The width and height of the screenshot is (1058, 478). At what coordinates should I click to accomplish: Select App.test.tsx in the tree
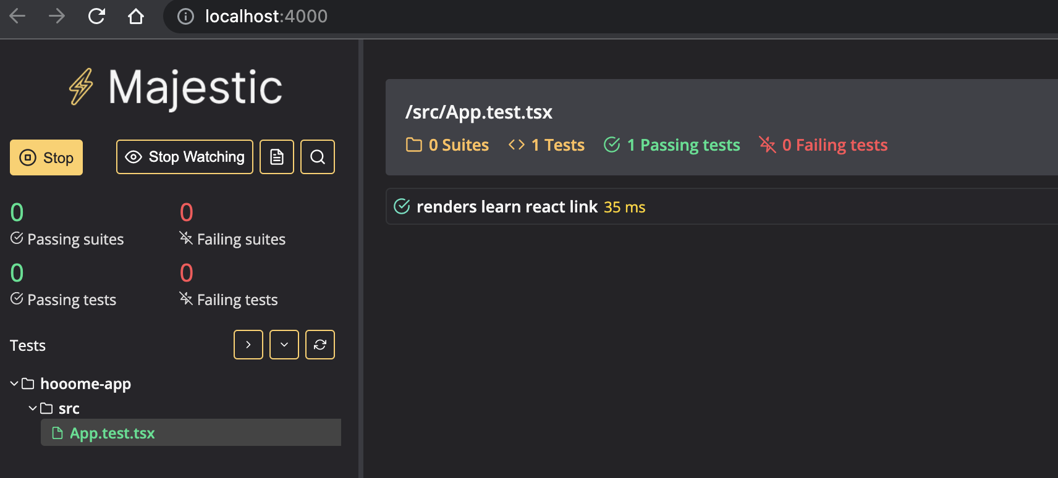pyautogui.click(x=112, y=433)
